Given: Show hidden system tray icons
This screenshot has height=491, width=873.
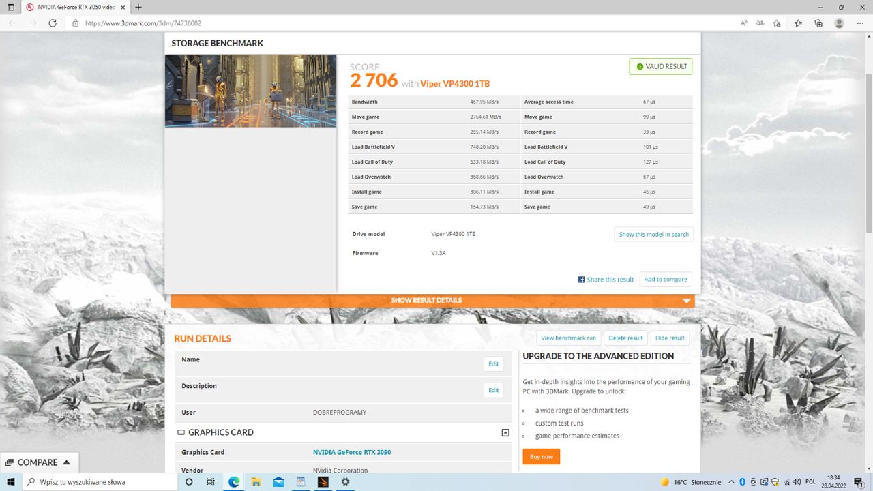Looking at the screenshot, I should pos(730,482).
